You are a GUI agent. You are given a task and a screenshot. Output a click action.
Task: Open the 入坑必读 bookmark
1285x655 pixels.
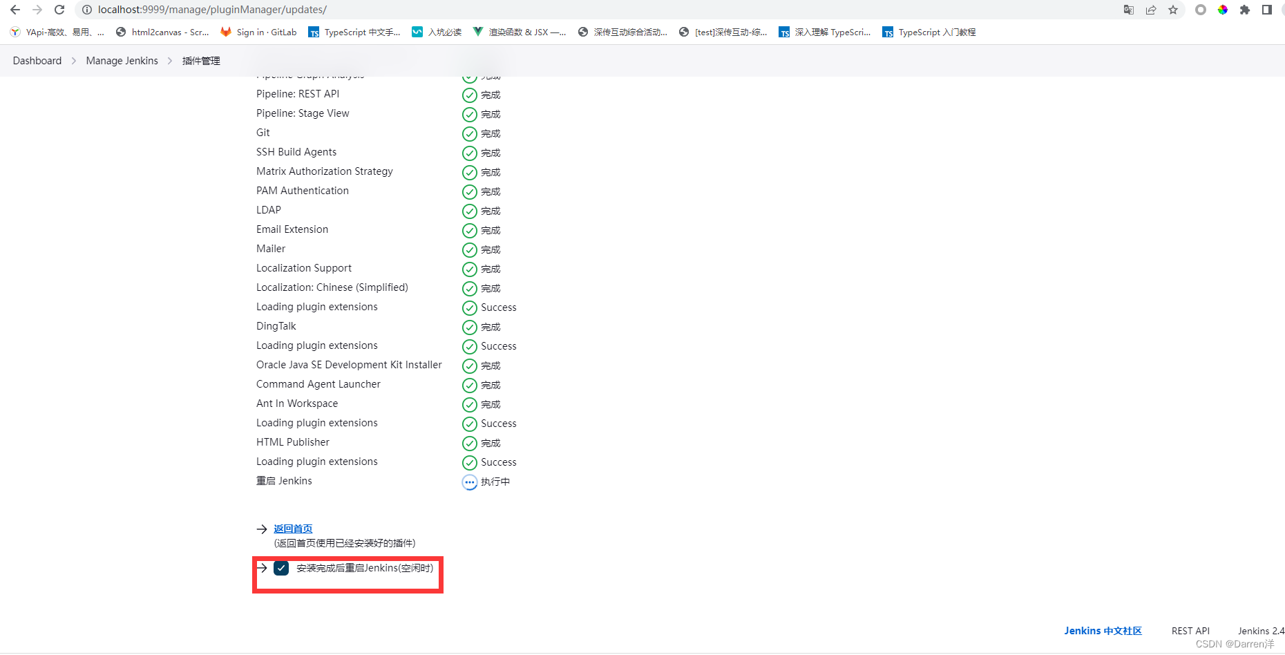coord(437,32)
